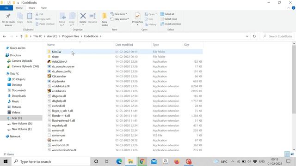Open Firefox from taskbar
296x166 pixels.
pos(177,161)
